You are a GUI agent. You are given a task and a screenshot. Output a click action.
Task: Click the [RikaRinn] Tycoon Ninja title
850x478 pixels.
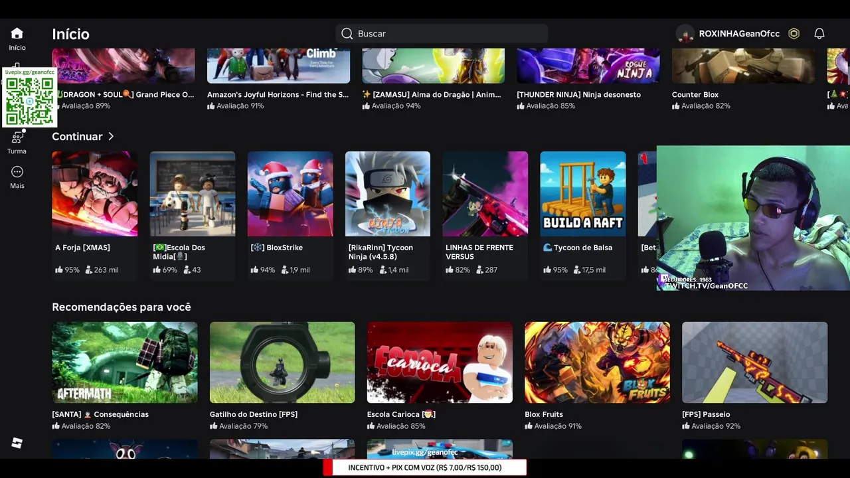coord(381,252)
